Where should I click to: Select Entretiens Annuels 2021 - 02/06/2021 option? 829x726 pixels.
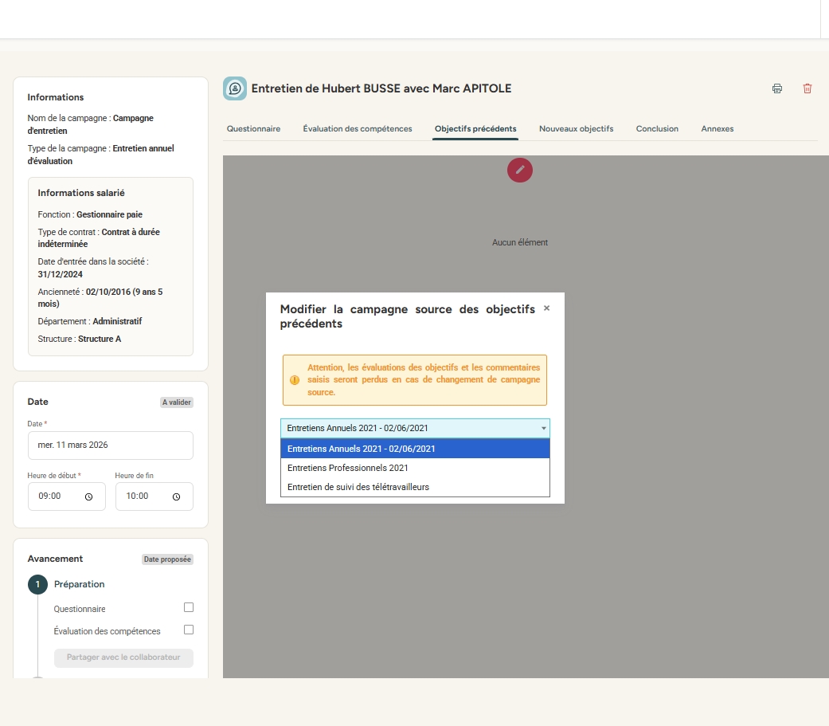(361, 449)
